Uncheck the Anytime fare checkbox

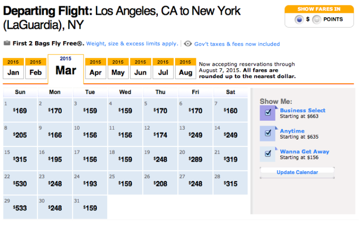pyautogui.click(x=268, y=133)
